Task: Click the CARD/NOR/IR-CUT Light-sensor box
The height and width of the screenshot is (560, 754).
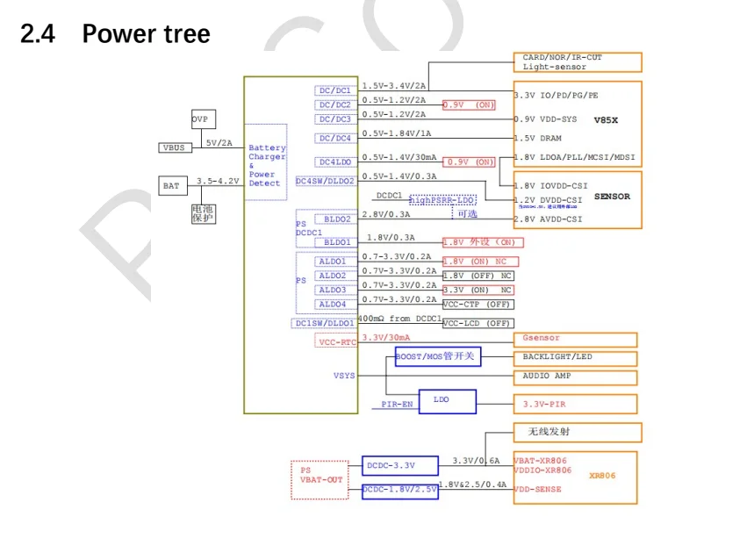Action: pos(578,62)
